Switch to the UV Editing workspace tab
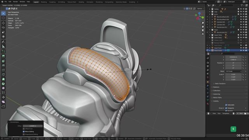 (x=61, y=2)
